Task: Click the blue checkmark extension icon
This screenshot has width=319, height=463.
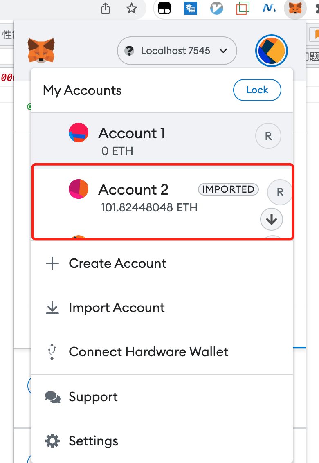Action: [x=216, y=8]
